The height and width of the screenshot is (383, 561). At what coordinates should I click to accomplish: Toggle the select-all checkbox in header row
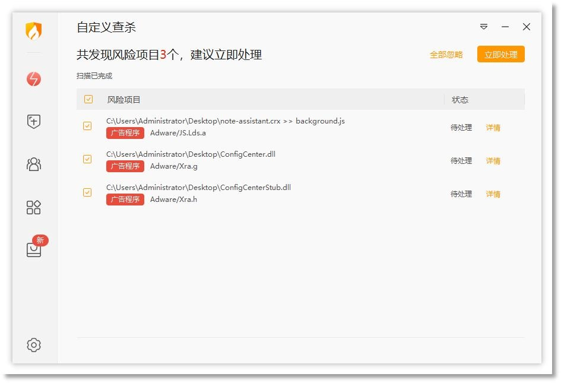tap(88, 99)
